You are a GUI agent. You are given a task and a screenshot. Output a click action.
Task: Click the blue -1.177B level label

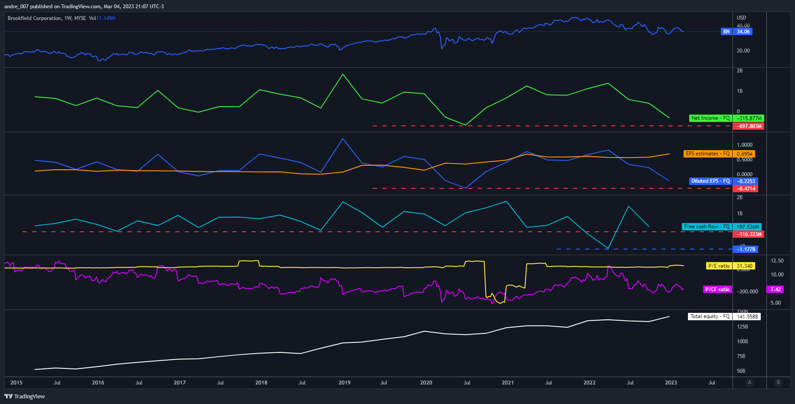point(746,250)
